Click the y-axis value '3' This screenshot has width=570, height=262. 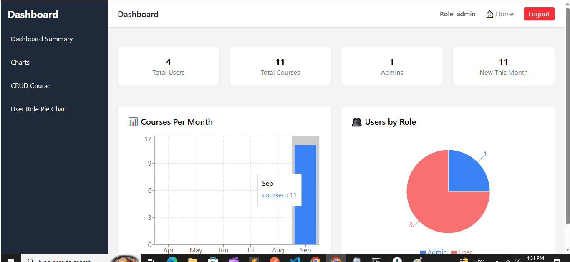[x=149, y=217]
